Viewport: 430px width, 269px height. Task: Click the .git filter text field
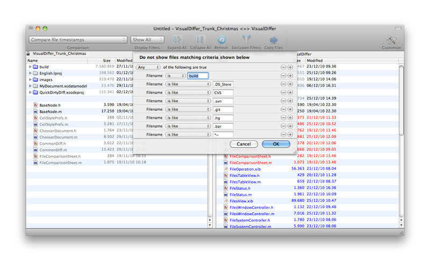[223, 109]
